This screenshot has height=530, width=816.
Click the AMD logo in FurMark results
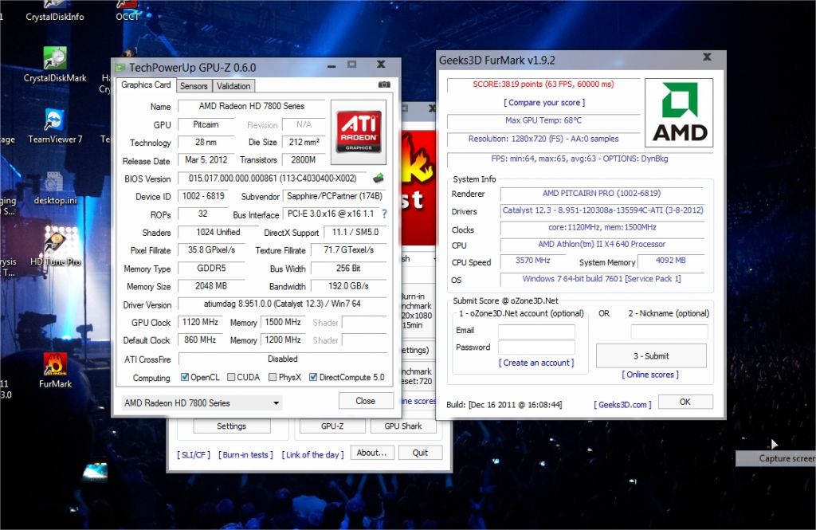point(679,112)
